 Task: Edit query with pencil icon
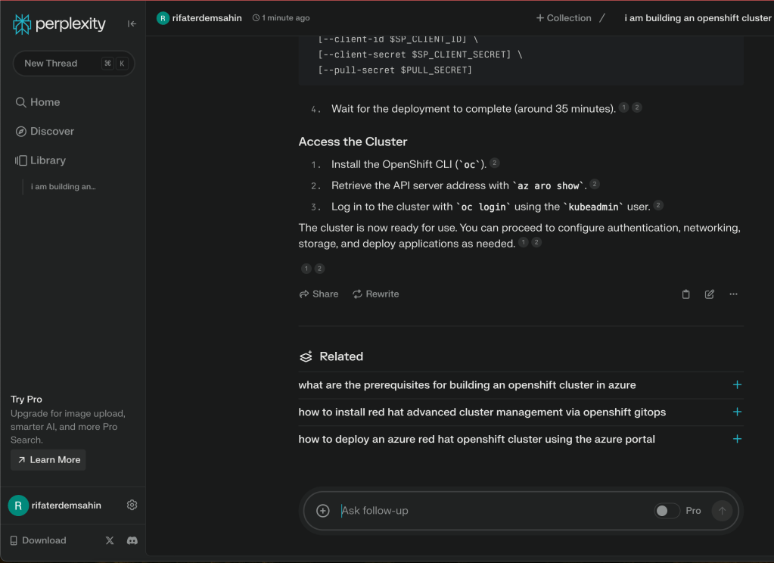[x=710, y=294]
